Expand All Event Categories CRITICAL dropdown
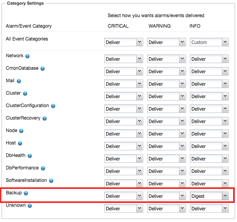This screenshot has height=222, width=237. click(x=124, y=42)
